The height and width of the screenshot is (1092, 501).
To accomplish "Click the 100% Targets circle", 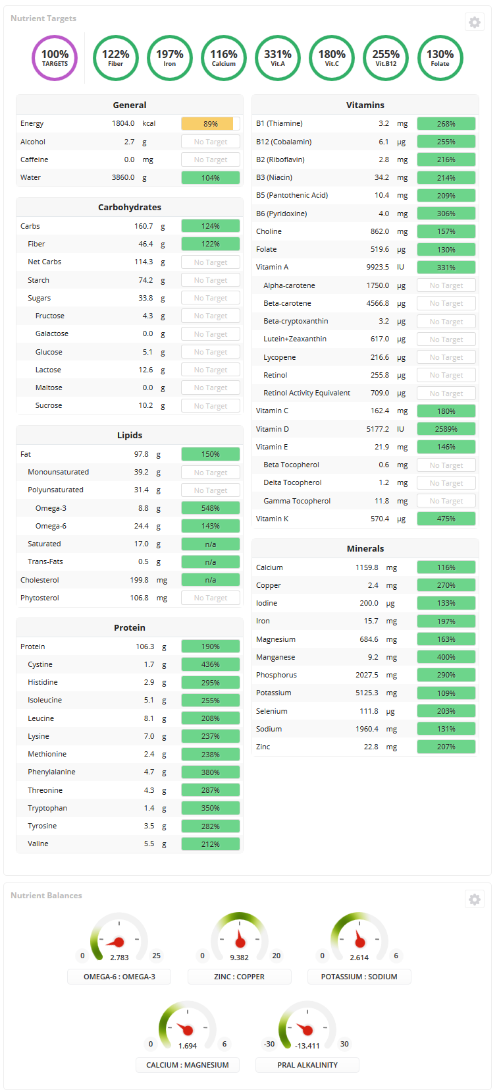I will pos(55,58).
